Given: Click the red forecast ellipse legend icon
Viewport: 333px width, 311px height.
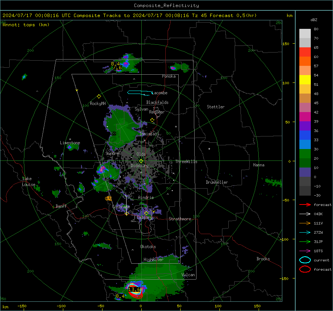Looking at the screenshot, I should pyautogui.click(x=305, y=269).
